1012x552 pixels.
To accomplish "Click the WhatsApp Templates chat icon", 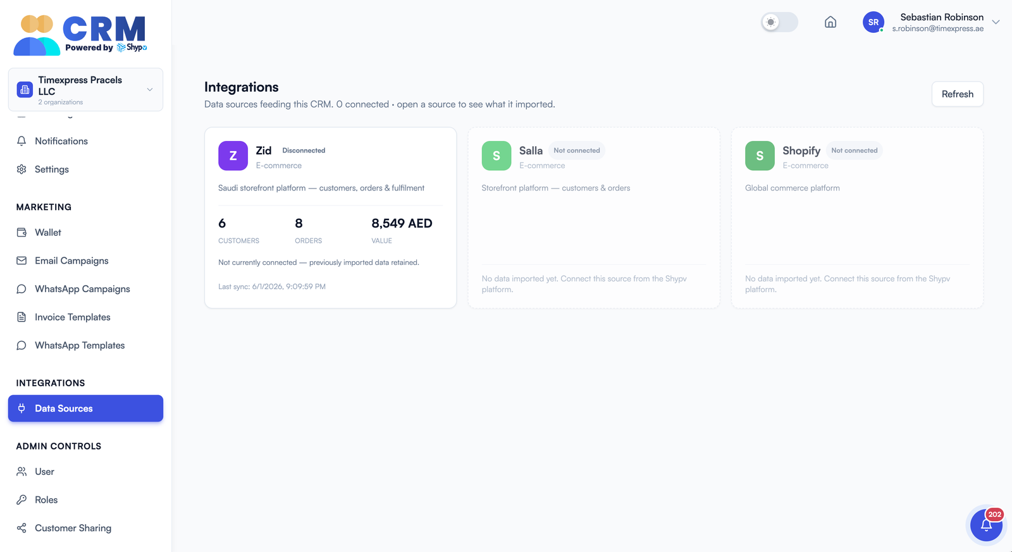I will 22,345.
